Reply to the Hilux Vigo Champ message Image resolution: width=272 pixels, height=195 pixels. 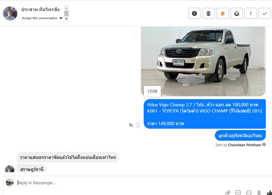(x=131, y=125)
